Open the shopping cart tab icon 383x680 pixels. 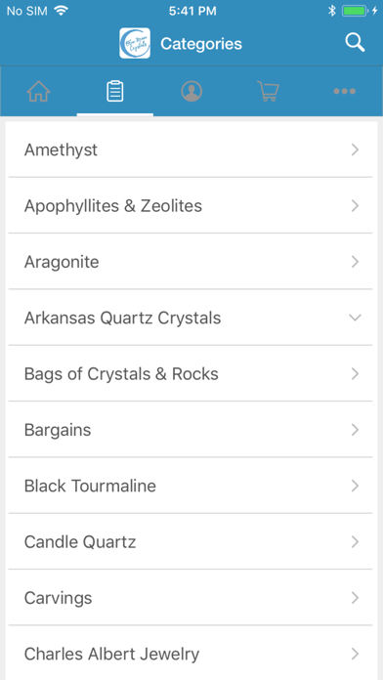pyautogui.click(x=268, y=92)
